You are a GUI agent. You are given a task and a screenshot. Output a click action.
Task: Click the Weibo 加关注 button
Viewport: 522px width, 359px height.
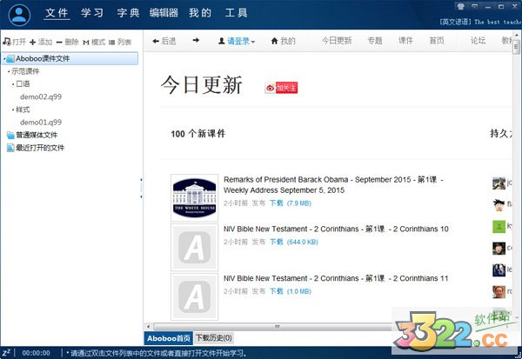click(x=281, y=88)
